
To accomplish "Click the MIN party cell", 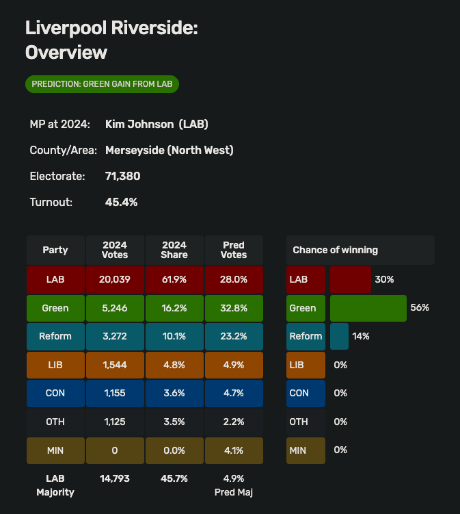I will [x=55, y=450].
